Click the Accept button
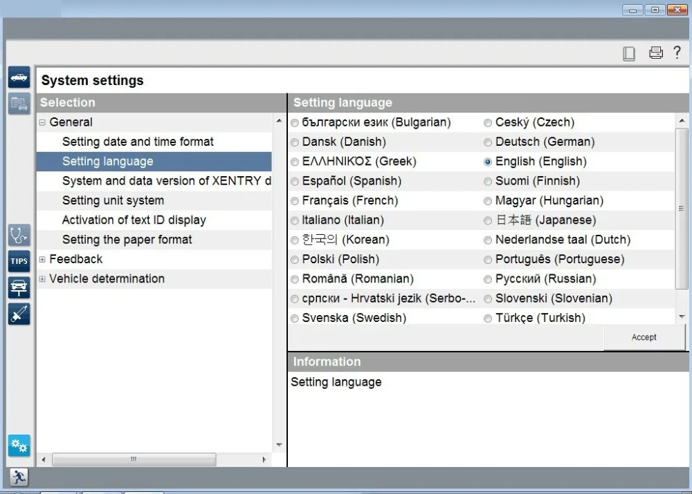Screen dimensions: 692x494 [x=644, y=338]
